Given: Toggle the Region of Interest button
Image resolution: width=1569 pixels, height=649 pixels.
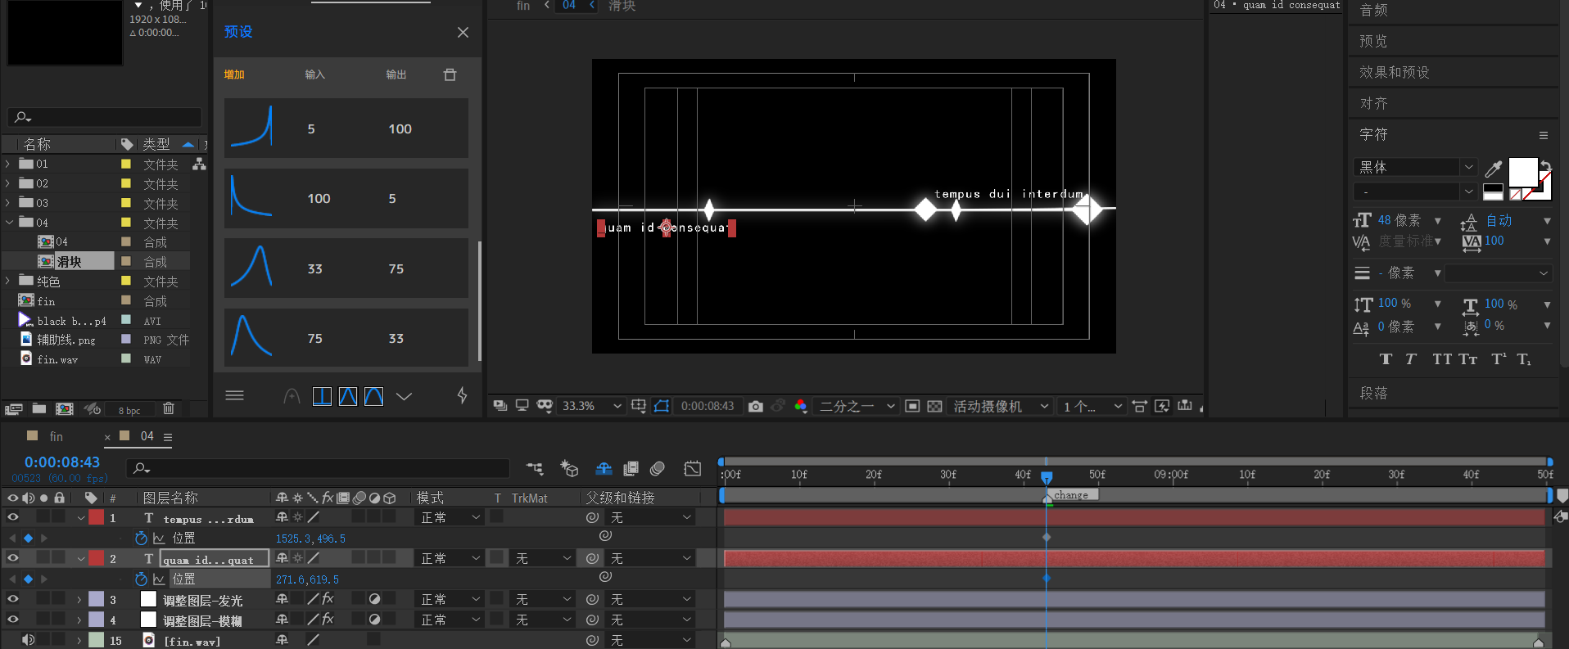Looking at the screenshot, I should click(912, 406).
